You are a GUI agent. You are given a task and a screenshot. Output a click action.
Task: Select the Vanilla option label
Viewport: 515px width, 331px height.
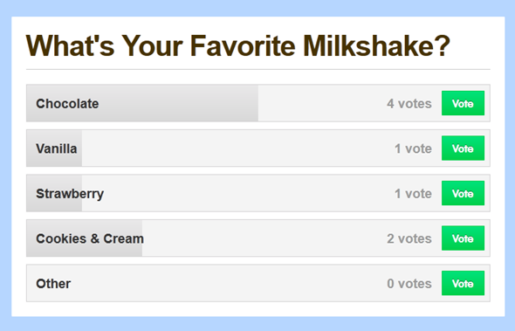point(57,148)
